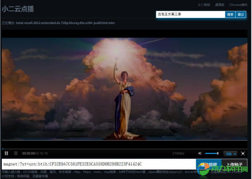Mute audio via the speaker icon
This screenshot has width=252, height=179.
tap(200, 153)
